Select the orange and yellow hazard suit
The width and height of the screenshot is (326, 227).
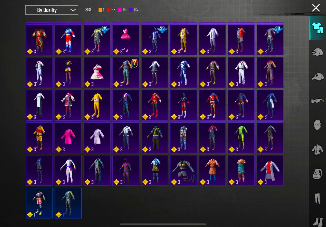click(x=39, y=138)
